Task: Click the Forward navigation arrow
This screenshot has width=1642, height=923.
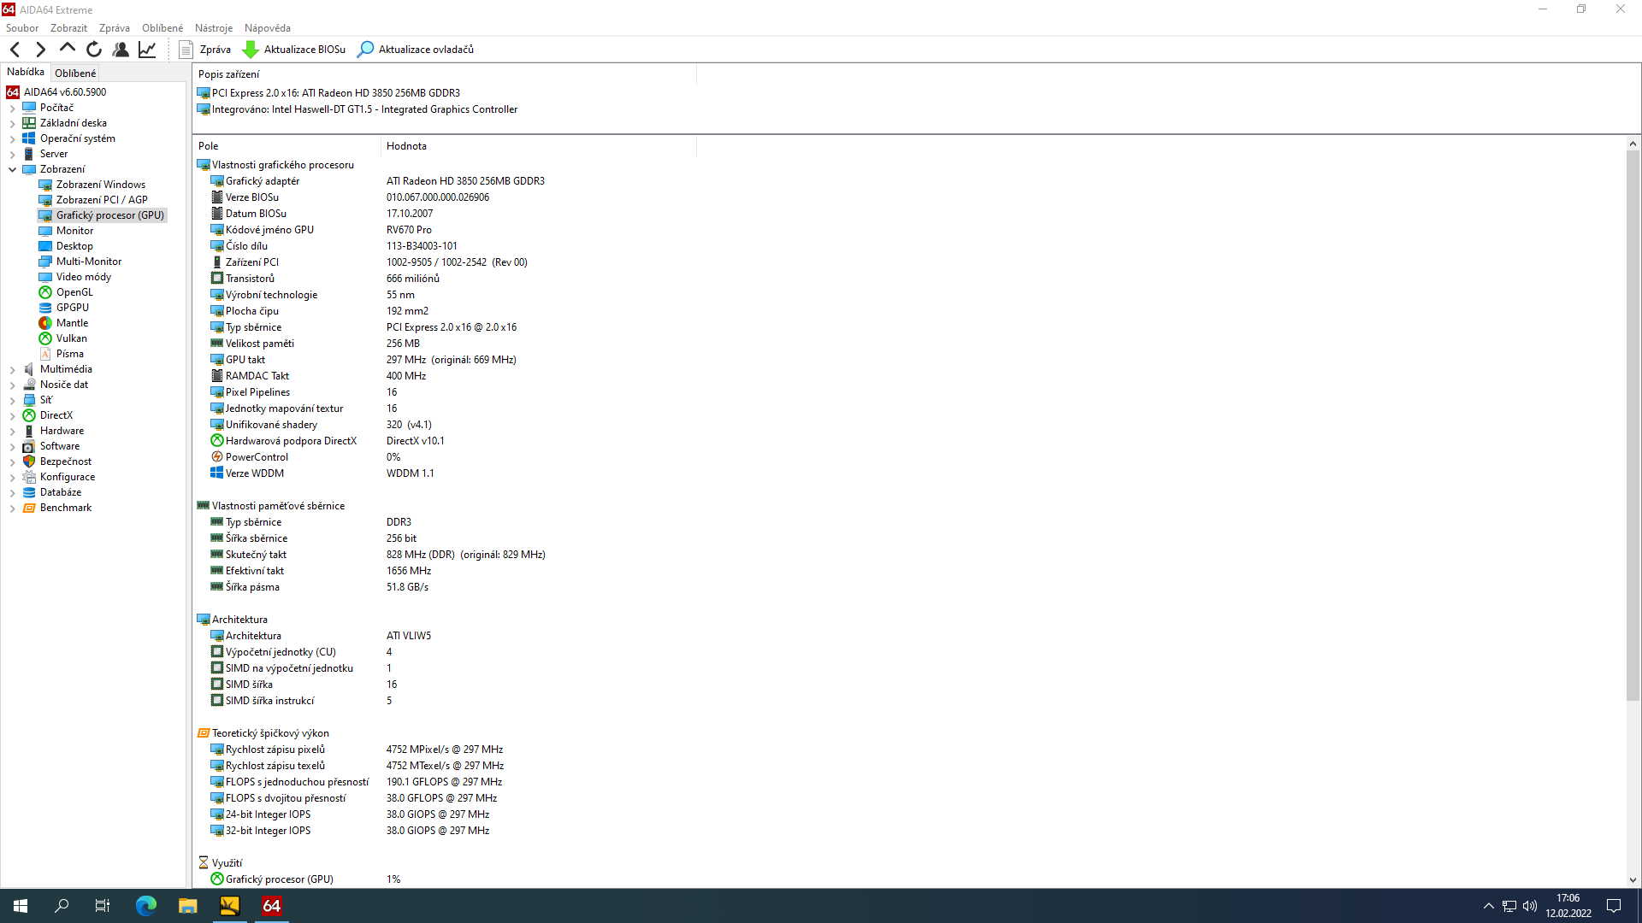Action: 40,50
